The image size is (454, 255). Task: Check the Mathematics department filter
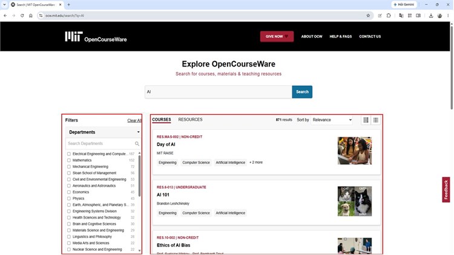69,161
